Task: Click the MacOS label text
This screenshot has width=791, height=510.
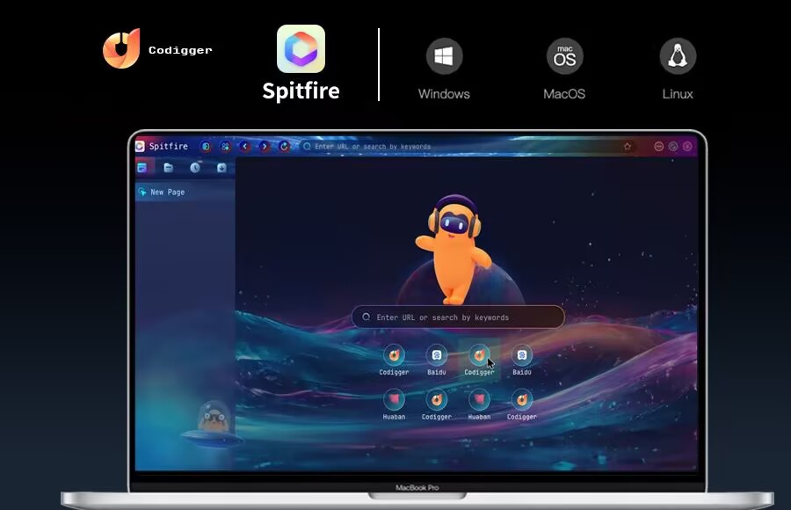Action: (x=564, y=94)
